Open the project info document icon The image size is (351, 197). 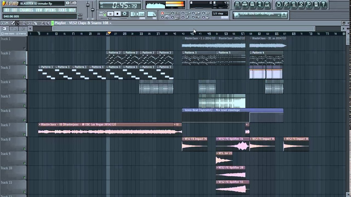tap(316, 4)
